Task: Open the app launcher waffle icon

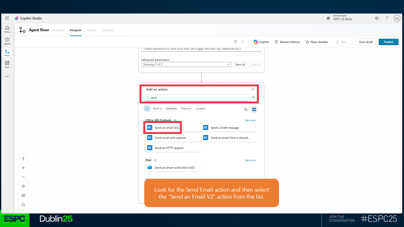Action: (7, 18)
